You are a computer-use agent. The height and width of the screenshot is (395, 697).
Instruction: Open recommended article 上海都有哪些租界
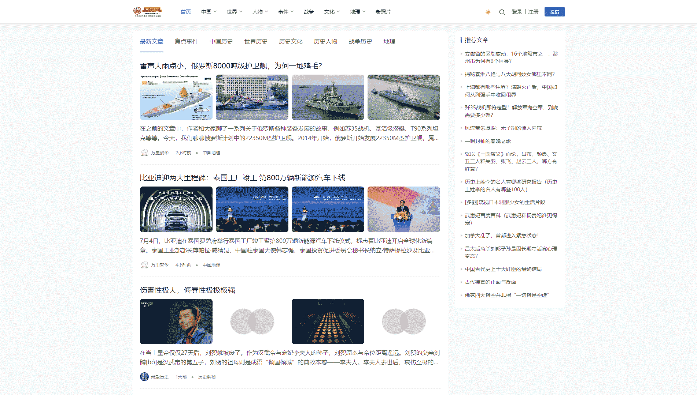(511, 91)
